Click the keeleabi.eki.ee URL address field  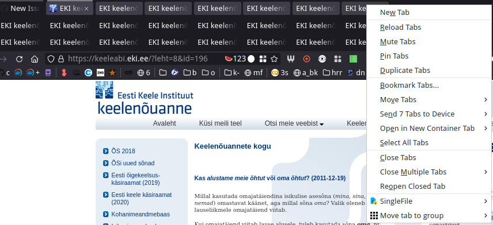pos(138,59)
